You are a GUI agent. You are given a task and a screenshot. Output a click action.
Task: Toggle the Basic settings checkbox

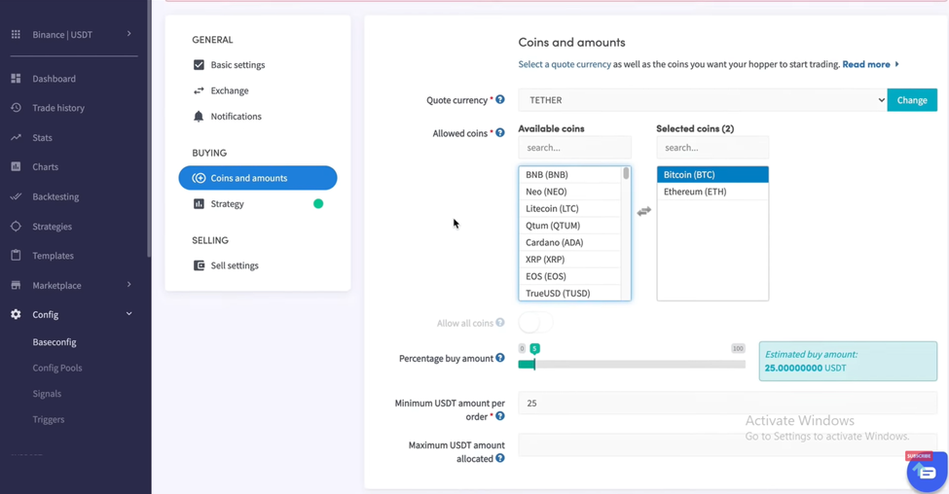[x=199, y=65]
